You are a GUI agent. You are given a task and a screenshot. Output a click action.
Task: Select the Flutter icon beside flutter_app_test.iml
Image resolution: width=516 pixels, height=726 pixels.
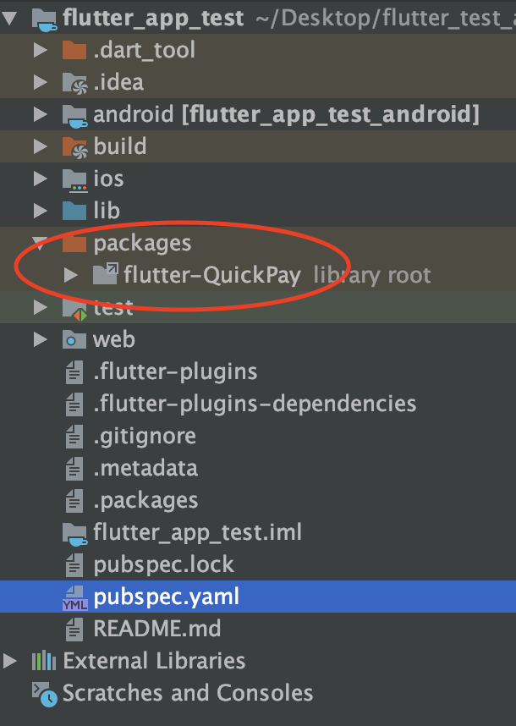(x=73, y=532)
